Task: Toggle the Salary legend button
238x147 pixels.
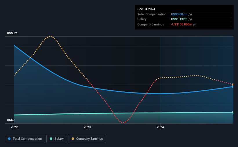Action: click(x=57, y=139)
